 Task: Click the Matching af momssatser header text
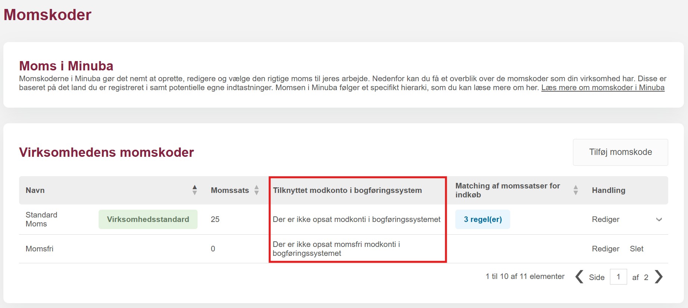pyautogui.click(x=507, y=190)
